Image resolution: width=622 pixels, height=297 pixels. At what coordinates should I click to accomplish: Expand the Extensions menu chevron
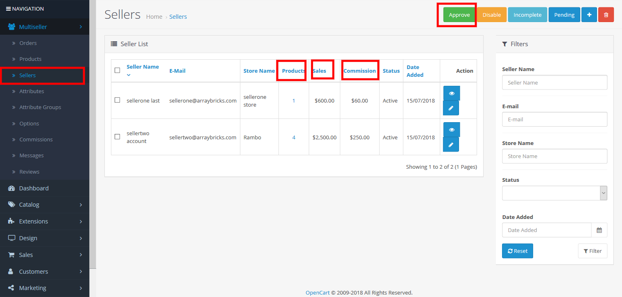pyautogui.click(x=81, y=221)
